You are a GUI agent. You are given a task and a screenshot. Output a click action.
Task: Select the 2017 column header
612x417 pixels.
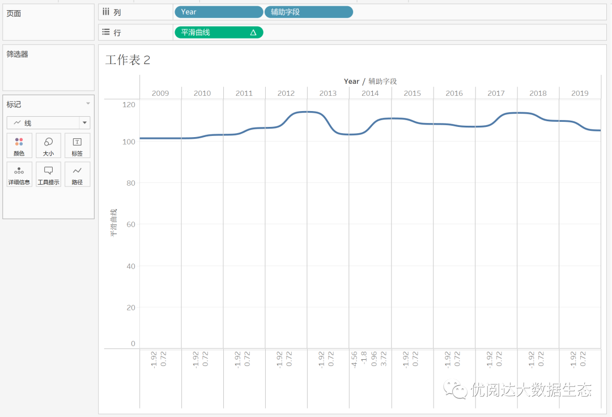(x=496, y=93)
